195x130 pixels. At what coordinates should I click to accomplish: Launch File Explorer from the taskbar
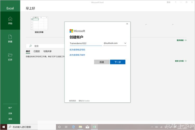(x=81, y=127)
